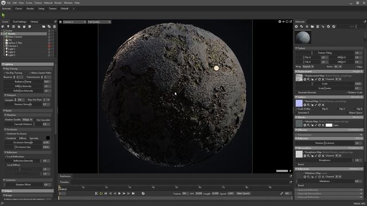Open the Camera 1 viewport dropdown
This screenshot has width=367, height=206.
(74, 22)
